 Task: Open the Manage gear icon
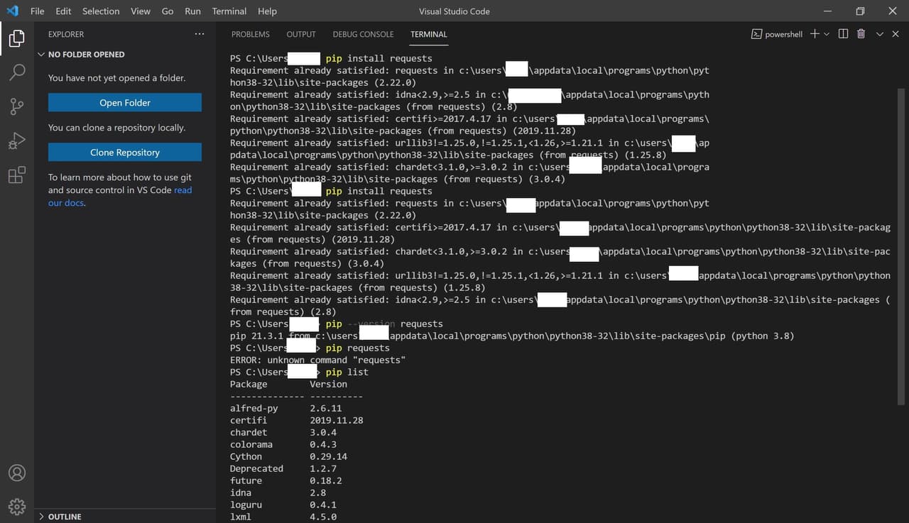[x=17, y=506]
